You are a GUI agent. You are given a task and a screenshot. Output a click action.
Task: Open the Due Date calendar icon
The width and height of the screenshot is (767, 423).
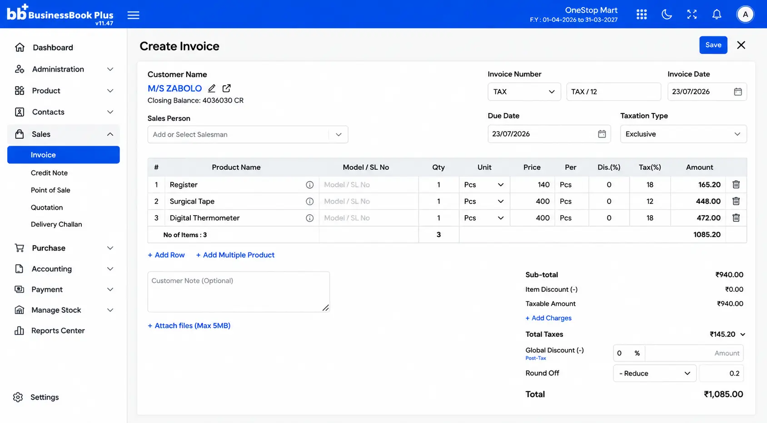pyautogui.click(x=602, y=134)
